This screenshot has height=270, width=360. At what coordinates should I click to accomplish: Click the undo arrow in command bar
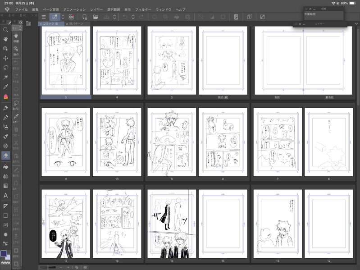[x=125, y=17]
